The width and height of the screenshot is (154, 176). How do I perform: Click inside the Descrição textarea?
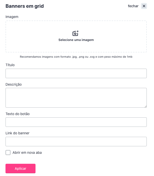click(x=76, y=98)
